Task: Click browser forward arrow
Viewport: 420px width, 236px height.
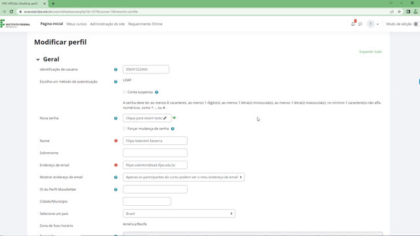Action: (x=4, y=12)
